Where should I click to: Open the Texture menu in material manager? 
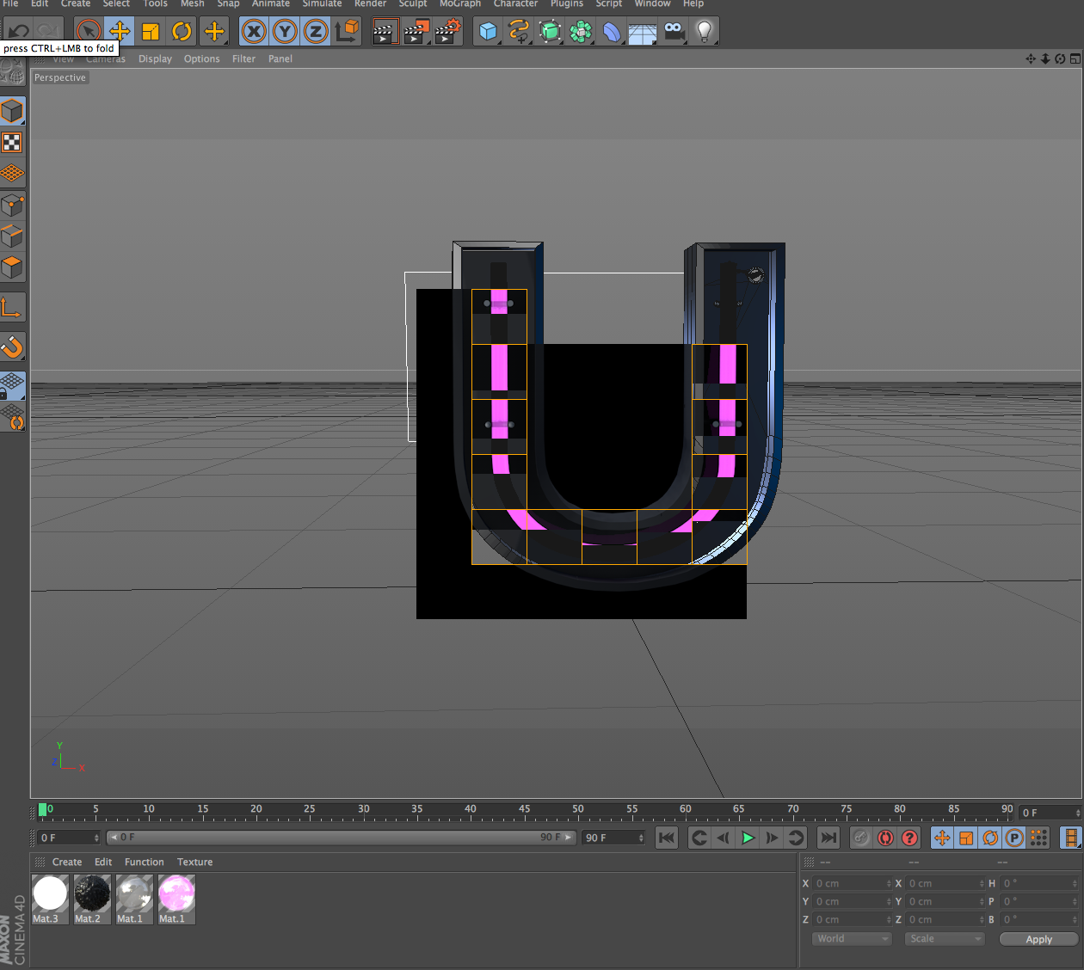[x=194, y=863]
